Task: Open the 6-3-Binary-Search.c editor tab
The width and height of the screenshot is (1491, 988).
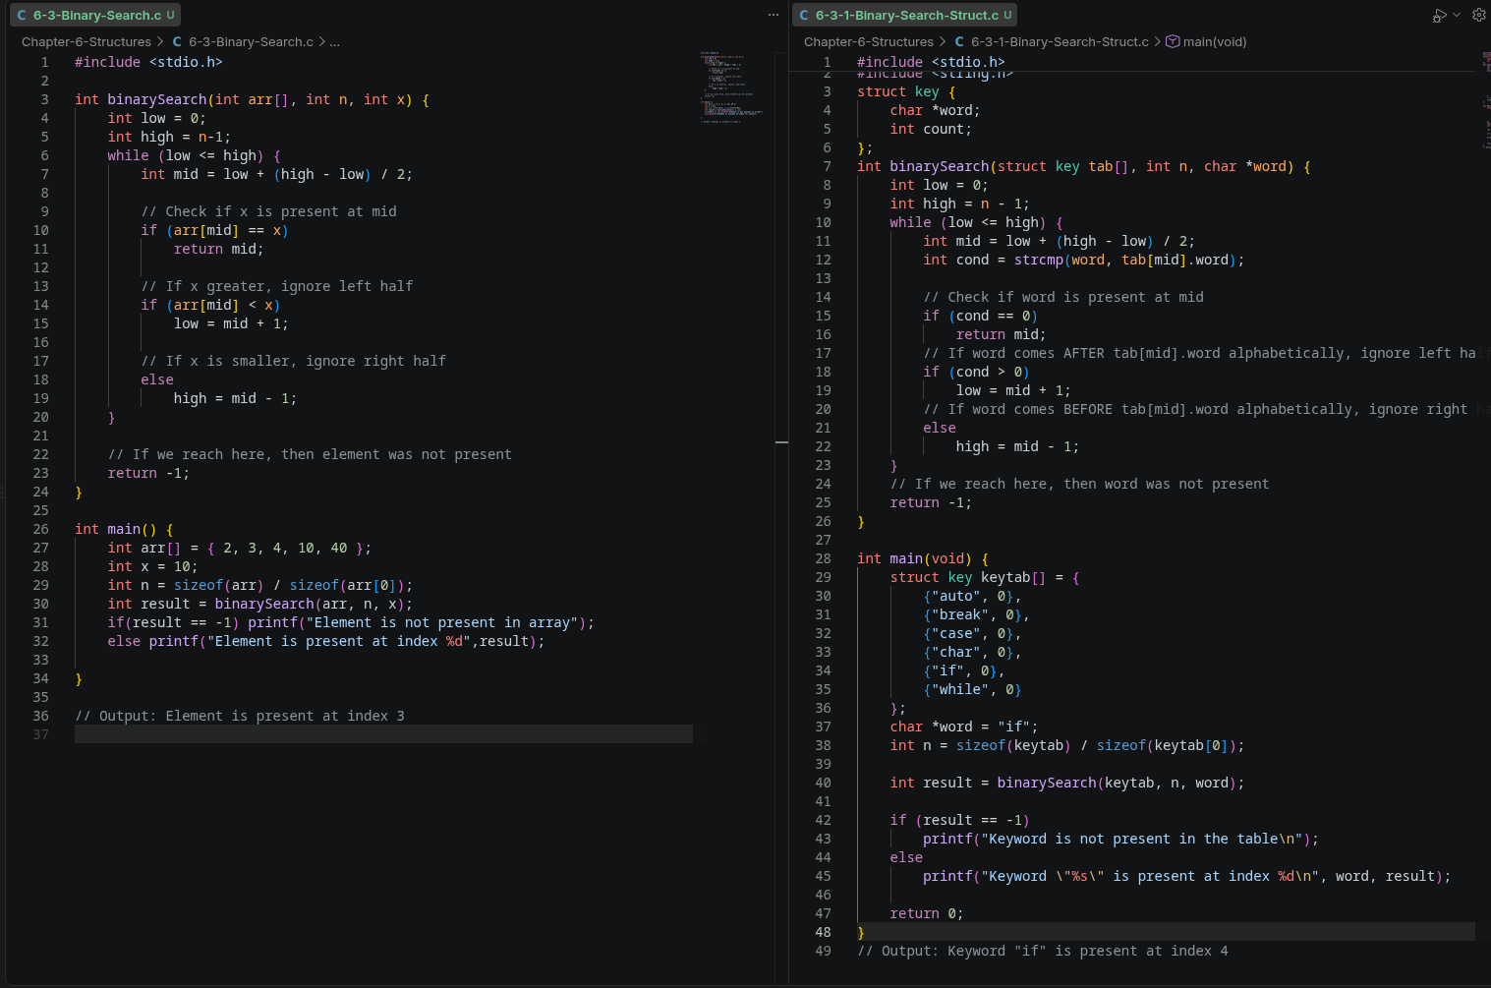Action: pos(95,15)
